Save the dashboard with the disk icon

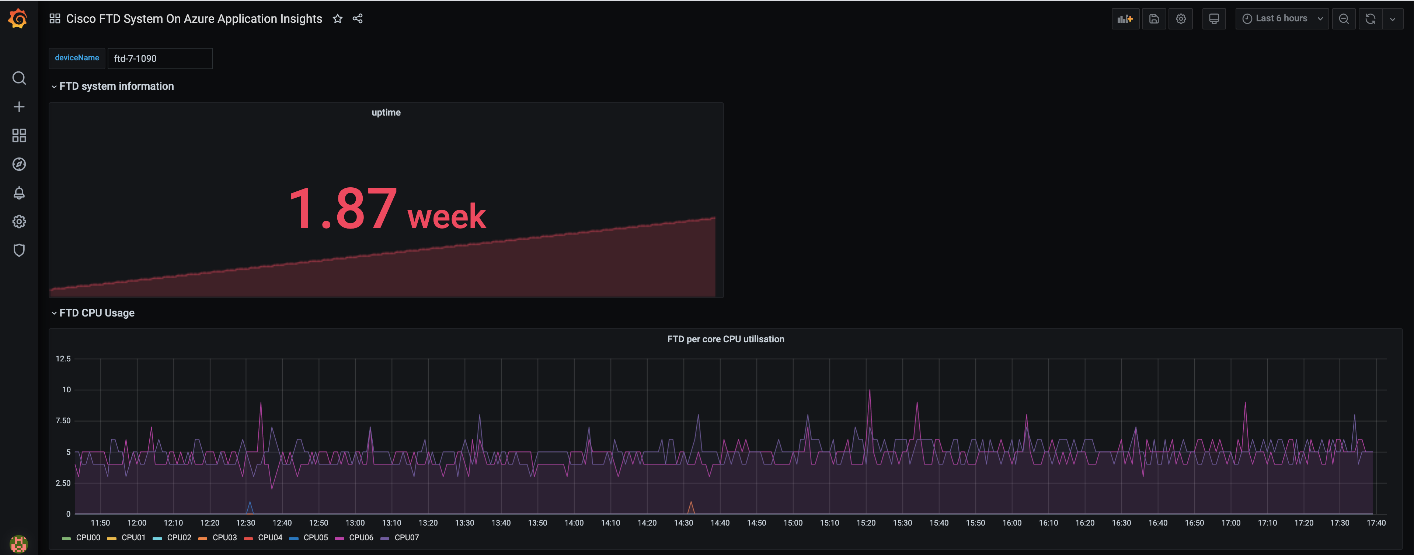1154,19
